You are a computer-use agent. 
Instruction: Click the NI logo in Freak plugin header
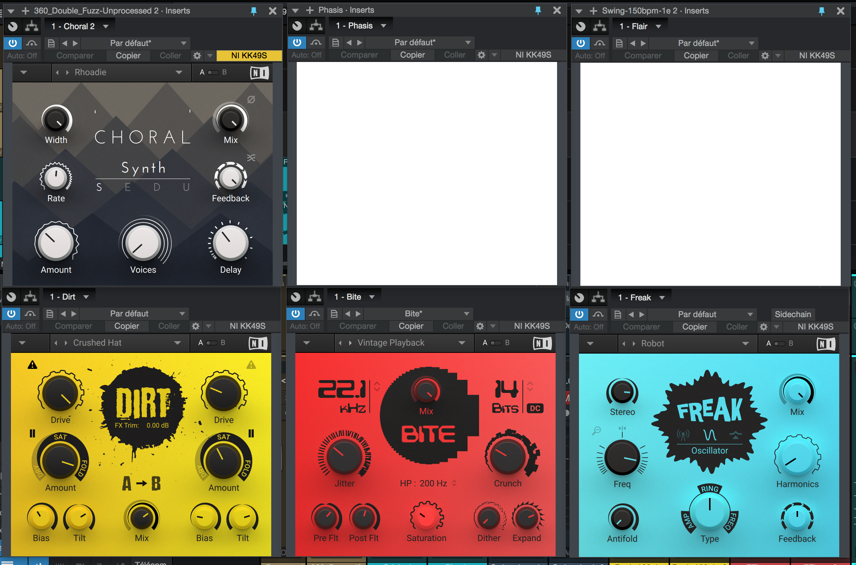[826, 344]
